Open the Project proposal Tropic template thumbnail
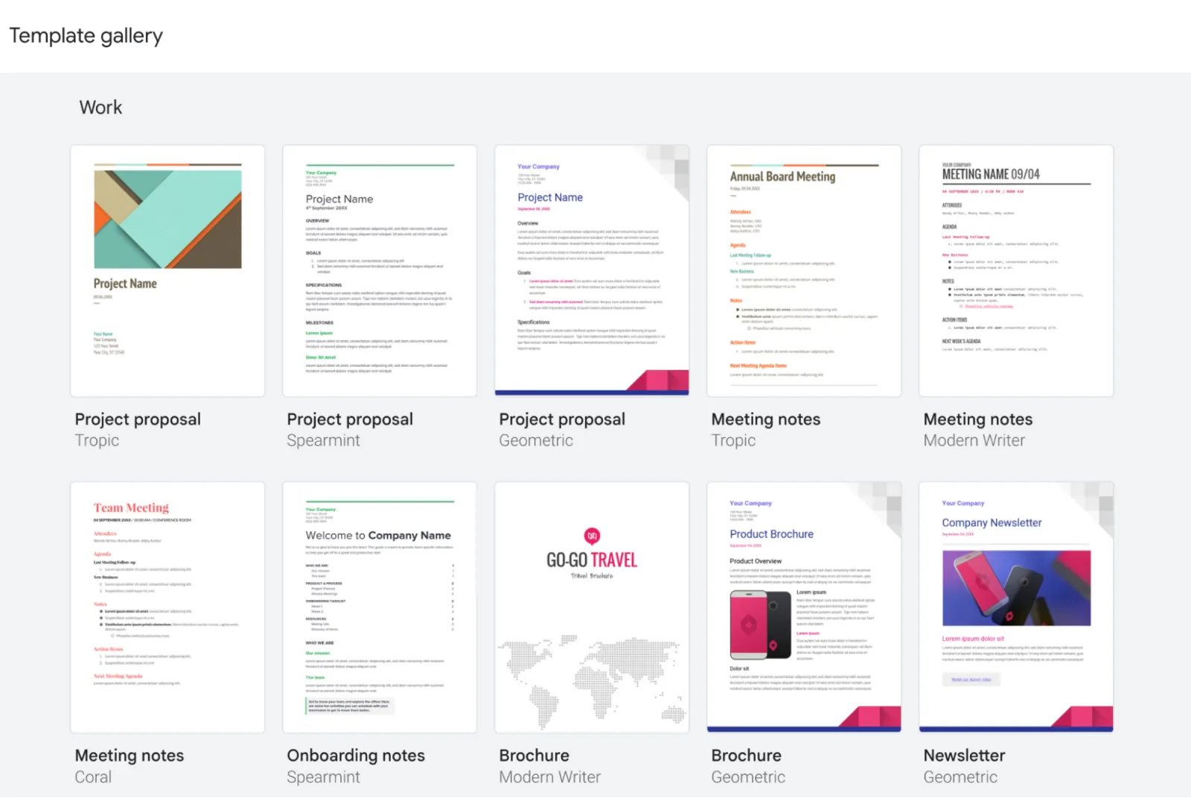1191x798 pixels. click(167, 270)
